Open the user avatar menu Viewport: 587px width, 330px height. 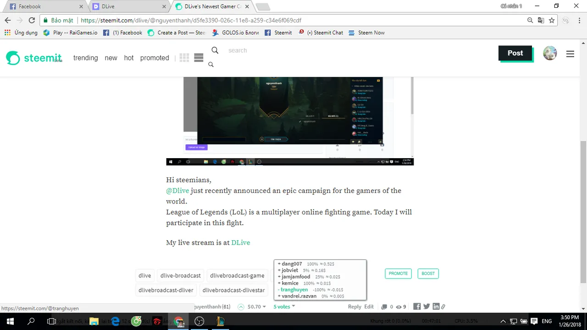550,53
